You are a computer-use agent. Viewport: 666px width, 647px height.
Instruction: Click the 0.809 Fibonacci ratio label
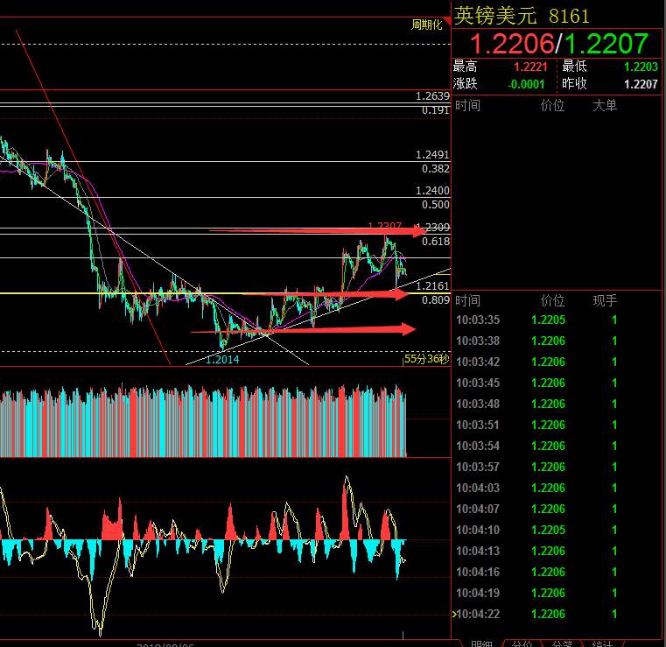pos(436,300)
